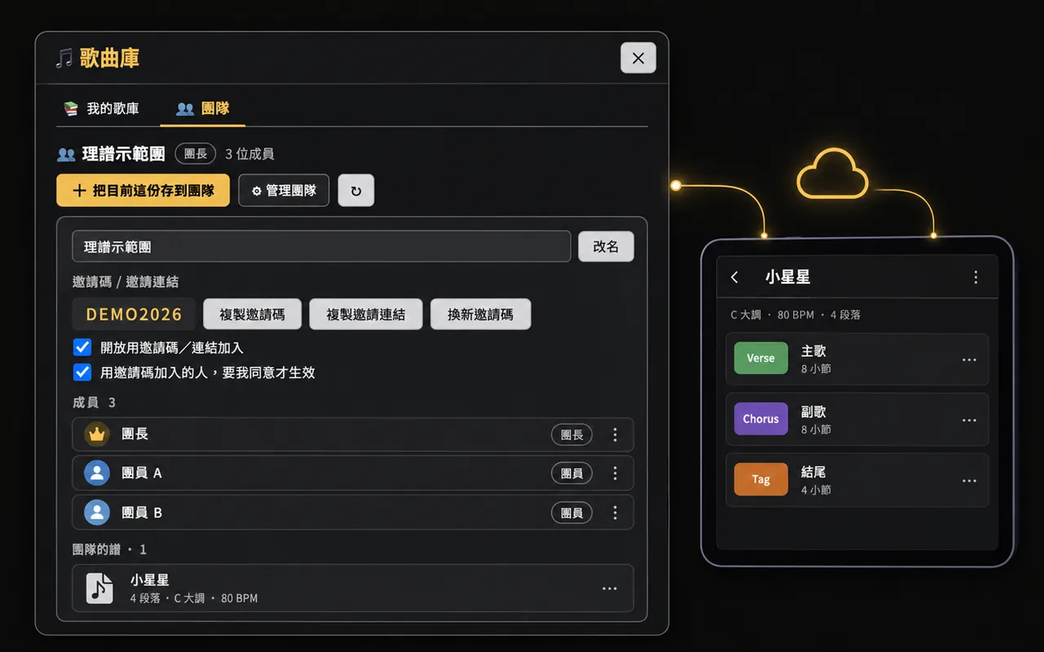Click the avatar icon of 團員 A
Image resolution: width=1044 pixels, height=652 pixels.
[x=97, y=474]
